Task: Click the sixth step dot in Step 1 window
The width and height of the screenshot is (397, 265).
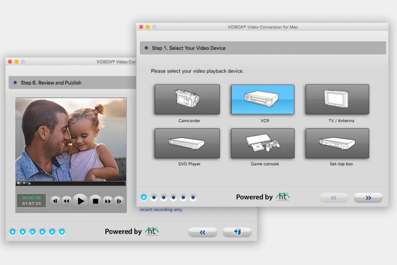Action: (x=193, y=197)
